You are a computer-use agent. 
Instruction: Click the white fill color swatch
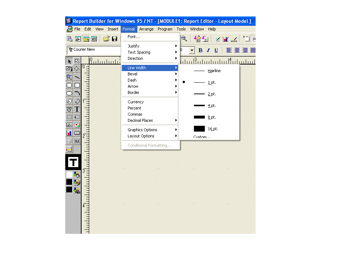(x=69, y=174)
